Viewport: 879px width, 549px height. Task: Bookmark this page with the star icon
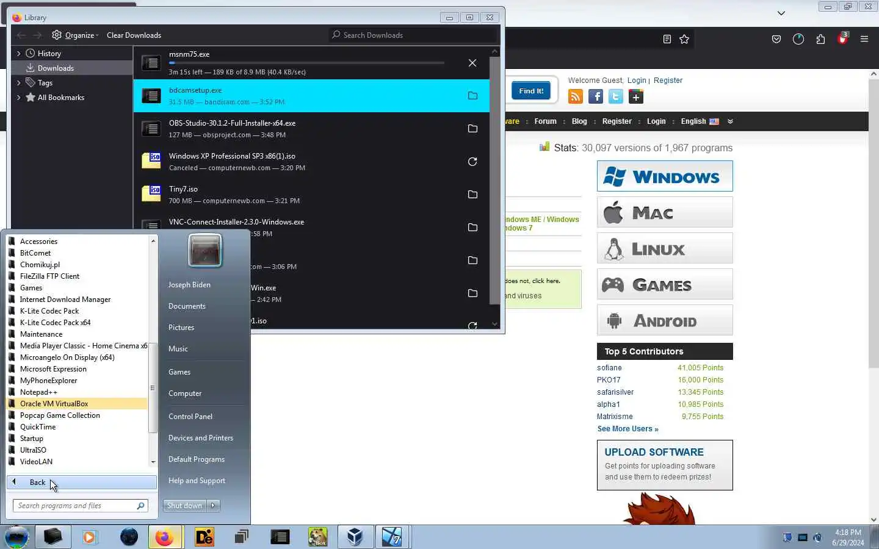[x=684, y=39]
